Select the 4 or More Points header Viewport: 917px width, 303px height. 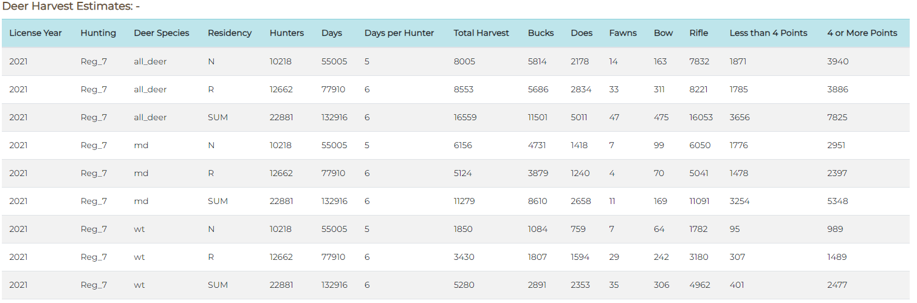click(862, 33)
